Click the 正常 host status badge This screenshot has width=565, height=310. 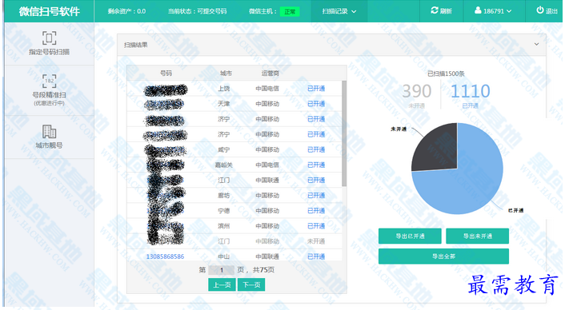290,11
